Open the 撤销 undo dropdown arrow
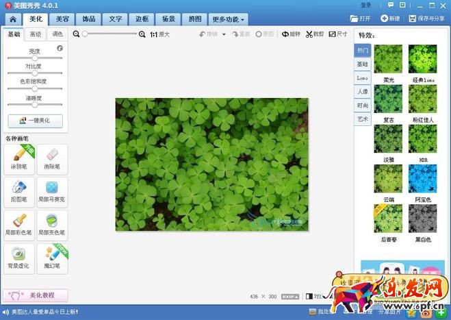This screenshot has width=451, height=320. [224, 34]
